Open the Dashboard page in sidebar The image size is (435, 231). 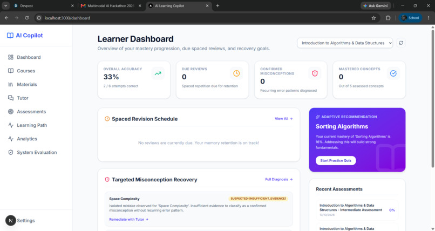pyautogui.click(x=36, y=57)
